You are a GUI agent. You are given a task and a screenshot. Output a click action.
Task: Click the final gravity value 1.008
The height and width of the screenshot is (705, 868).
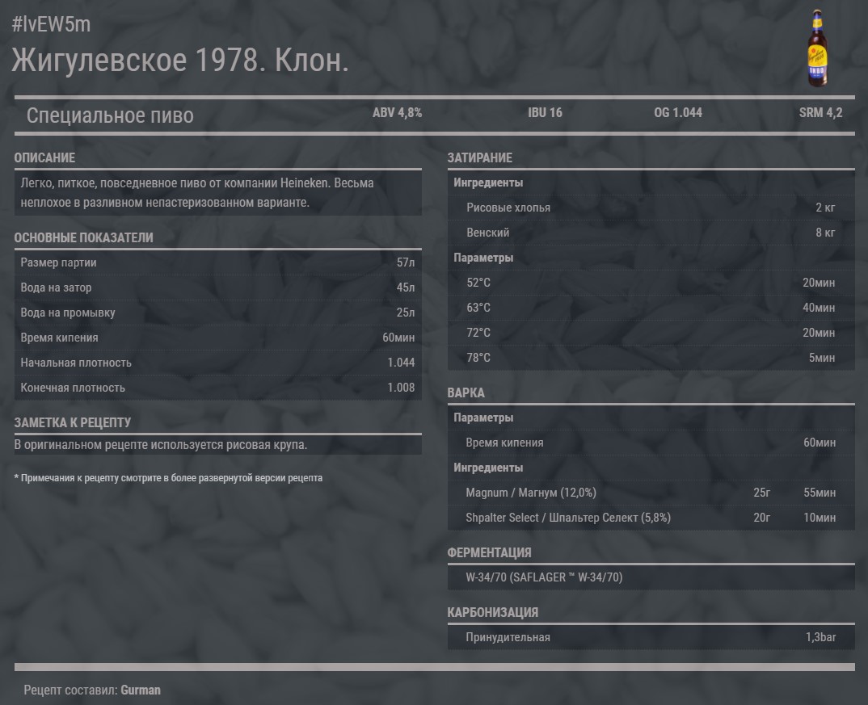(401, 388)
